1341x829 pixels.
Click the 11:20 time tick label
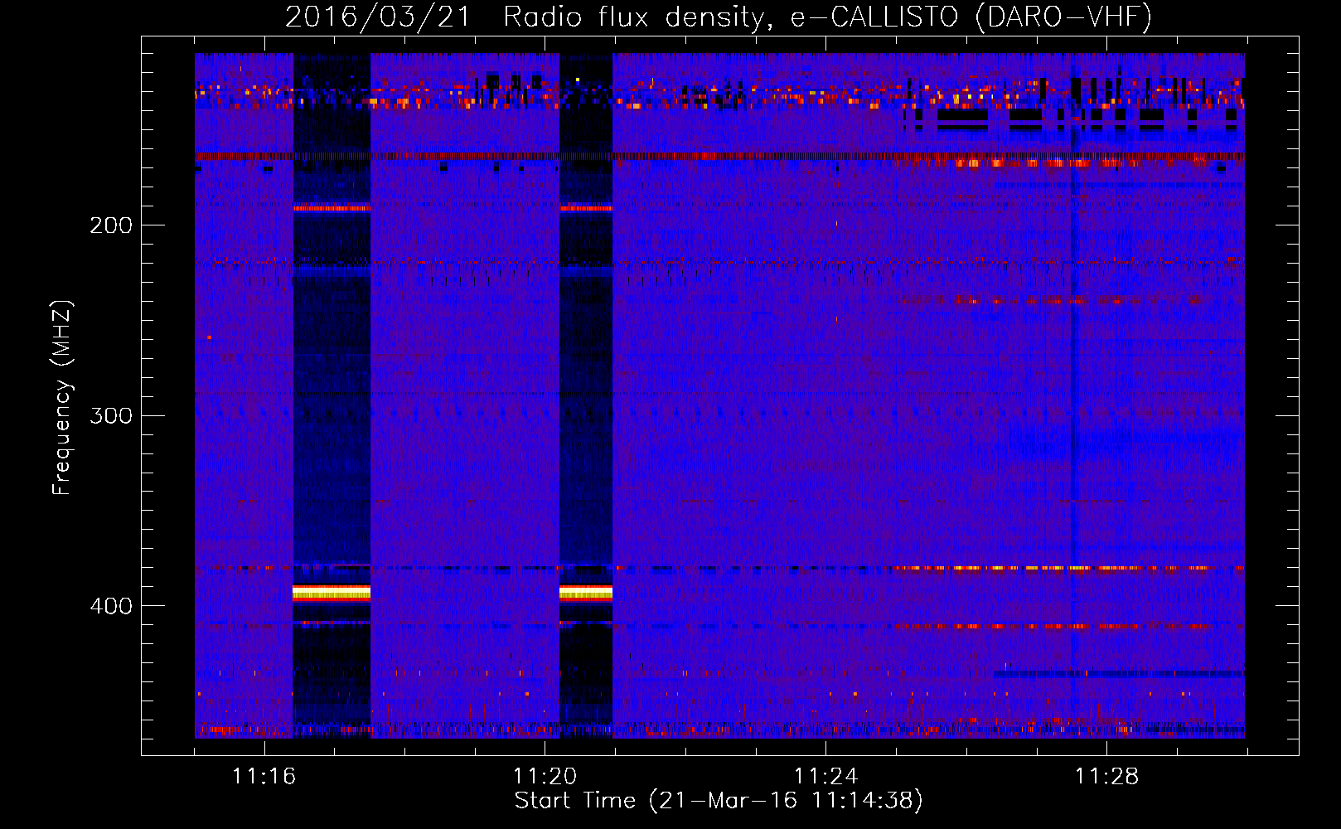tap(545, 777)
